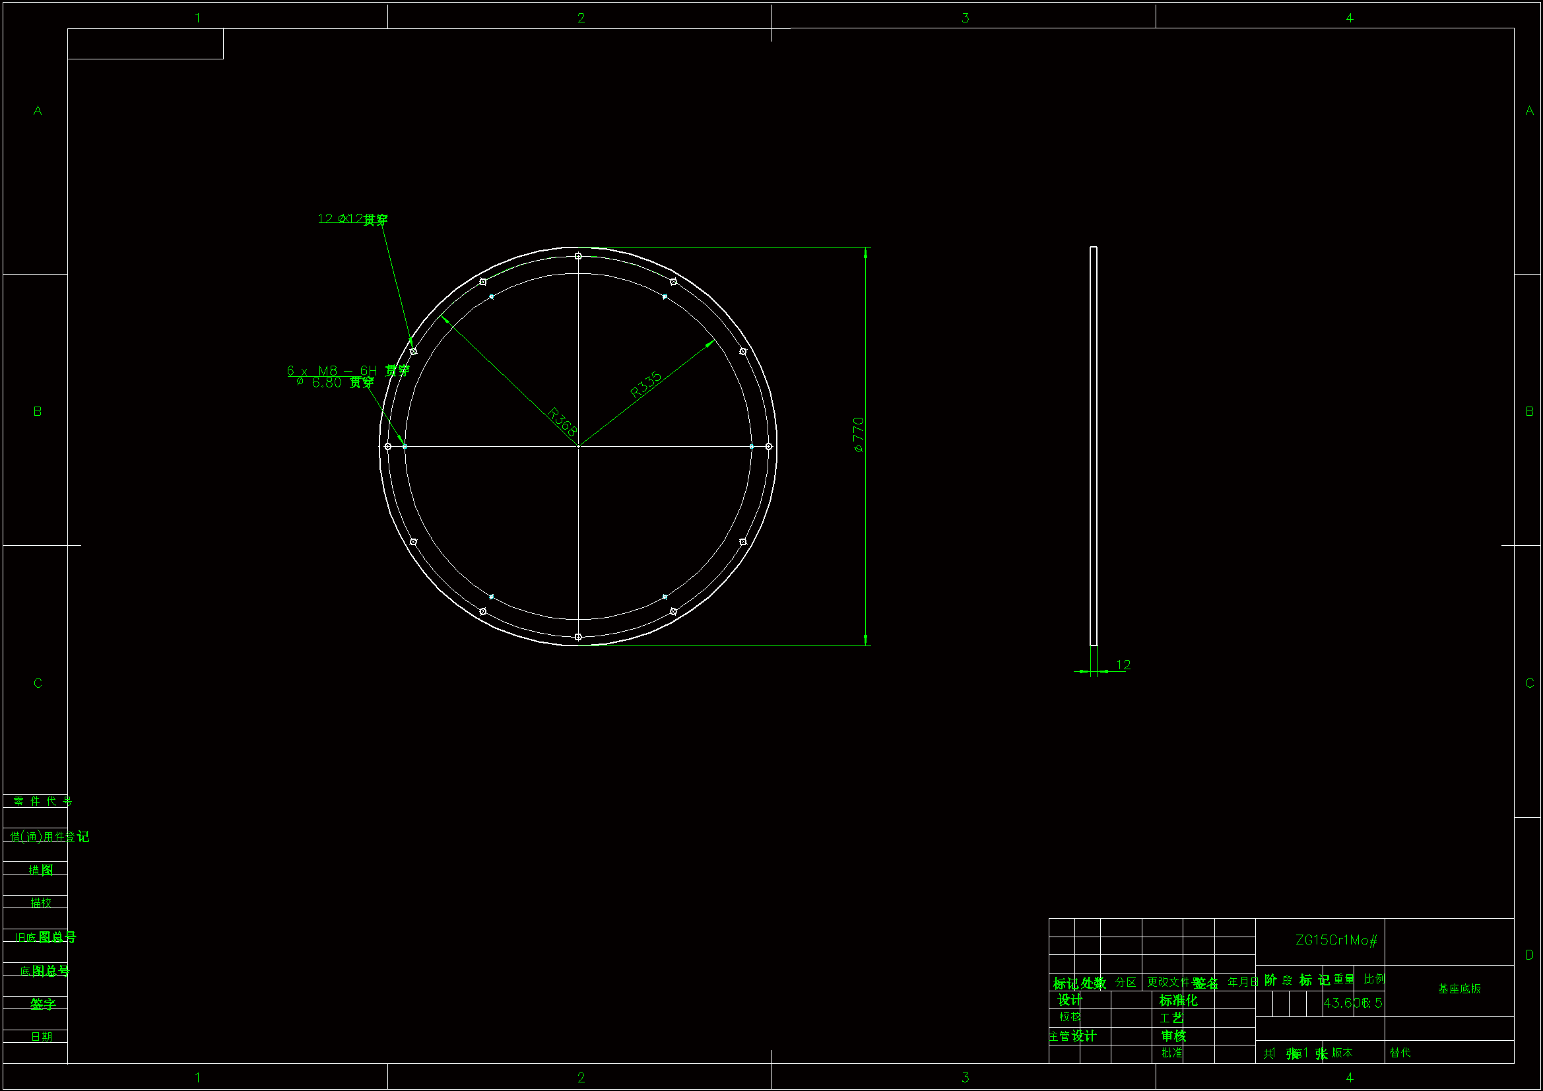Screen dimensions: 1543x1091
Task: Select the 签字 label on left margin
Action: click(x=42, y=1004)
